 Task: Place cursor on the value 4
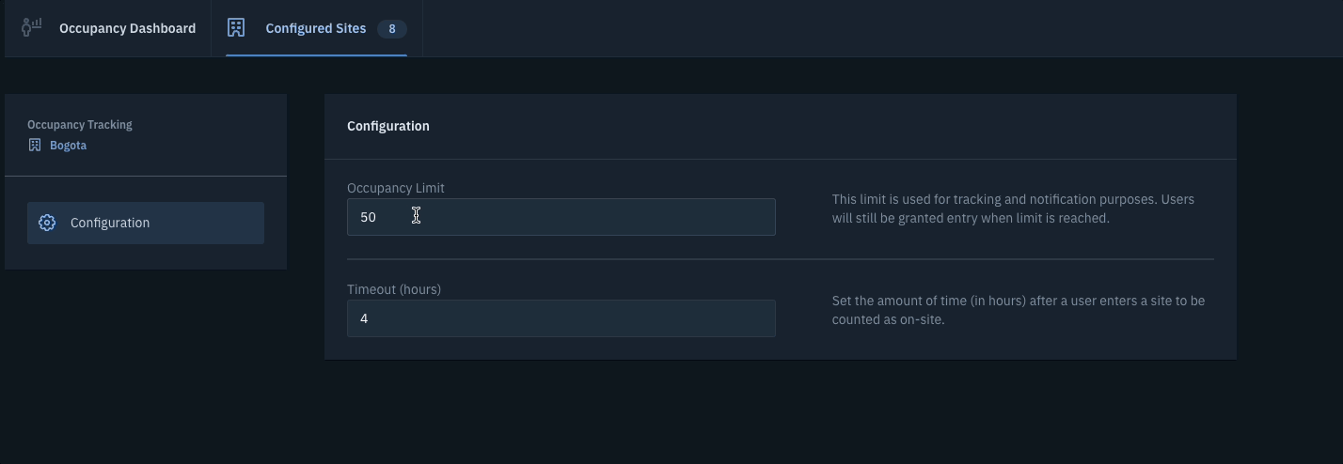pos(364,318)
